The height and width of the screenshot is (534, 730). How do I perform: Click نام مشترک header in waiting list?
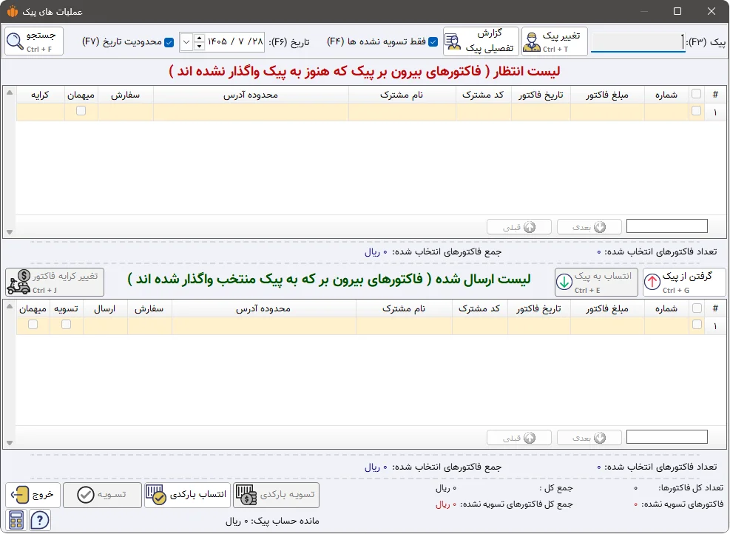click(402, 95)
